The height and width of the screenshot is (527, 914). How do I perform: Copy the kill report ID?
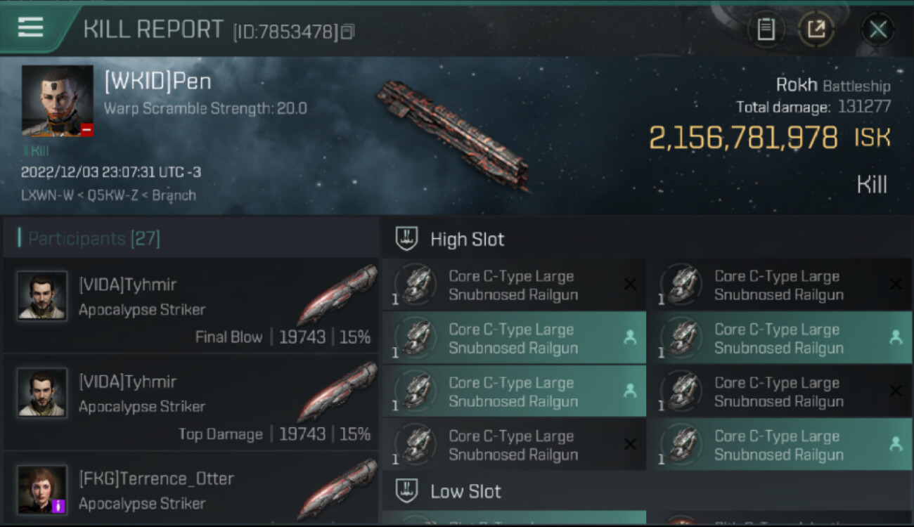pos(347,32)
